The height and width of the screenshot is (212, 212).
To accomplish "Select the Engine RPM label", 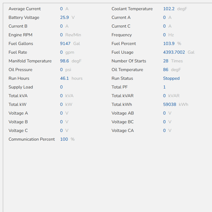I will pyautogui.click(x=21, y=35).
